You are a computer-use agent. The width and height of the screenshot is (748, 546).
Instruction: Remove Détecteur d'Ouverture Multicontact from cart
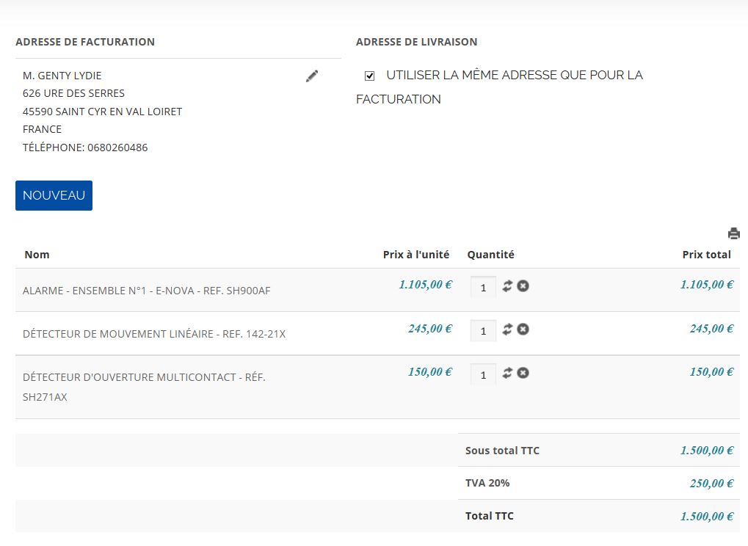tap(523, 373)
